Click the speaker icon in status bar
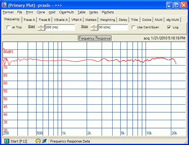 44,141
